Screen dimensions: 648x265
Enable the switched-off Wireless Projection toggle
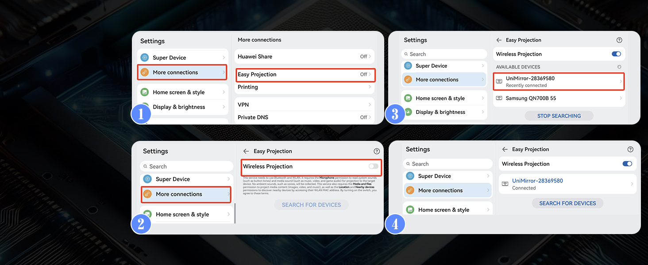click(x=374, y=167)
